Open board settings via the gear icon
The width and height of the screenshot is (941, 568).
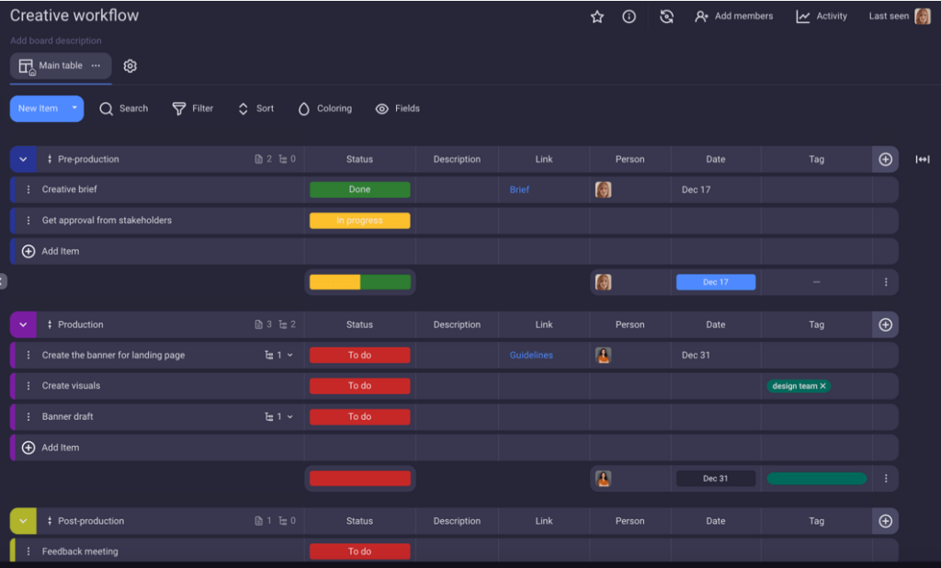tap(129, 65)
